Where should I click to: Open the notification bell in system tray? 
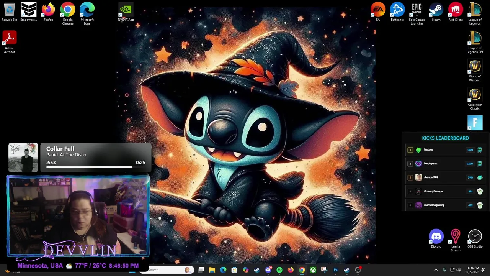pyautogui.click(x=483, y=270)
